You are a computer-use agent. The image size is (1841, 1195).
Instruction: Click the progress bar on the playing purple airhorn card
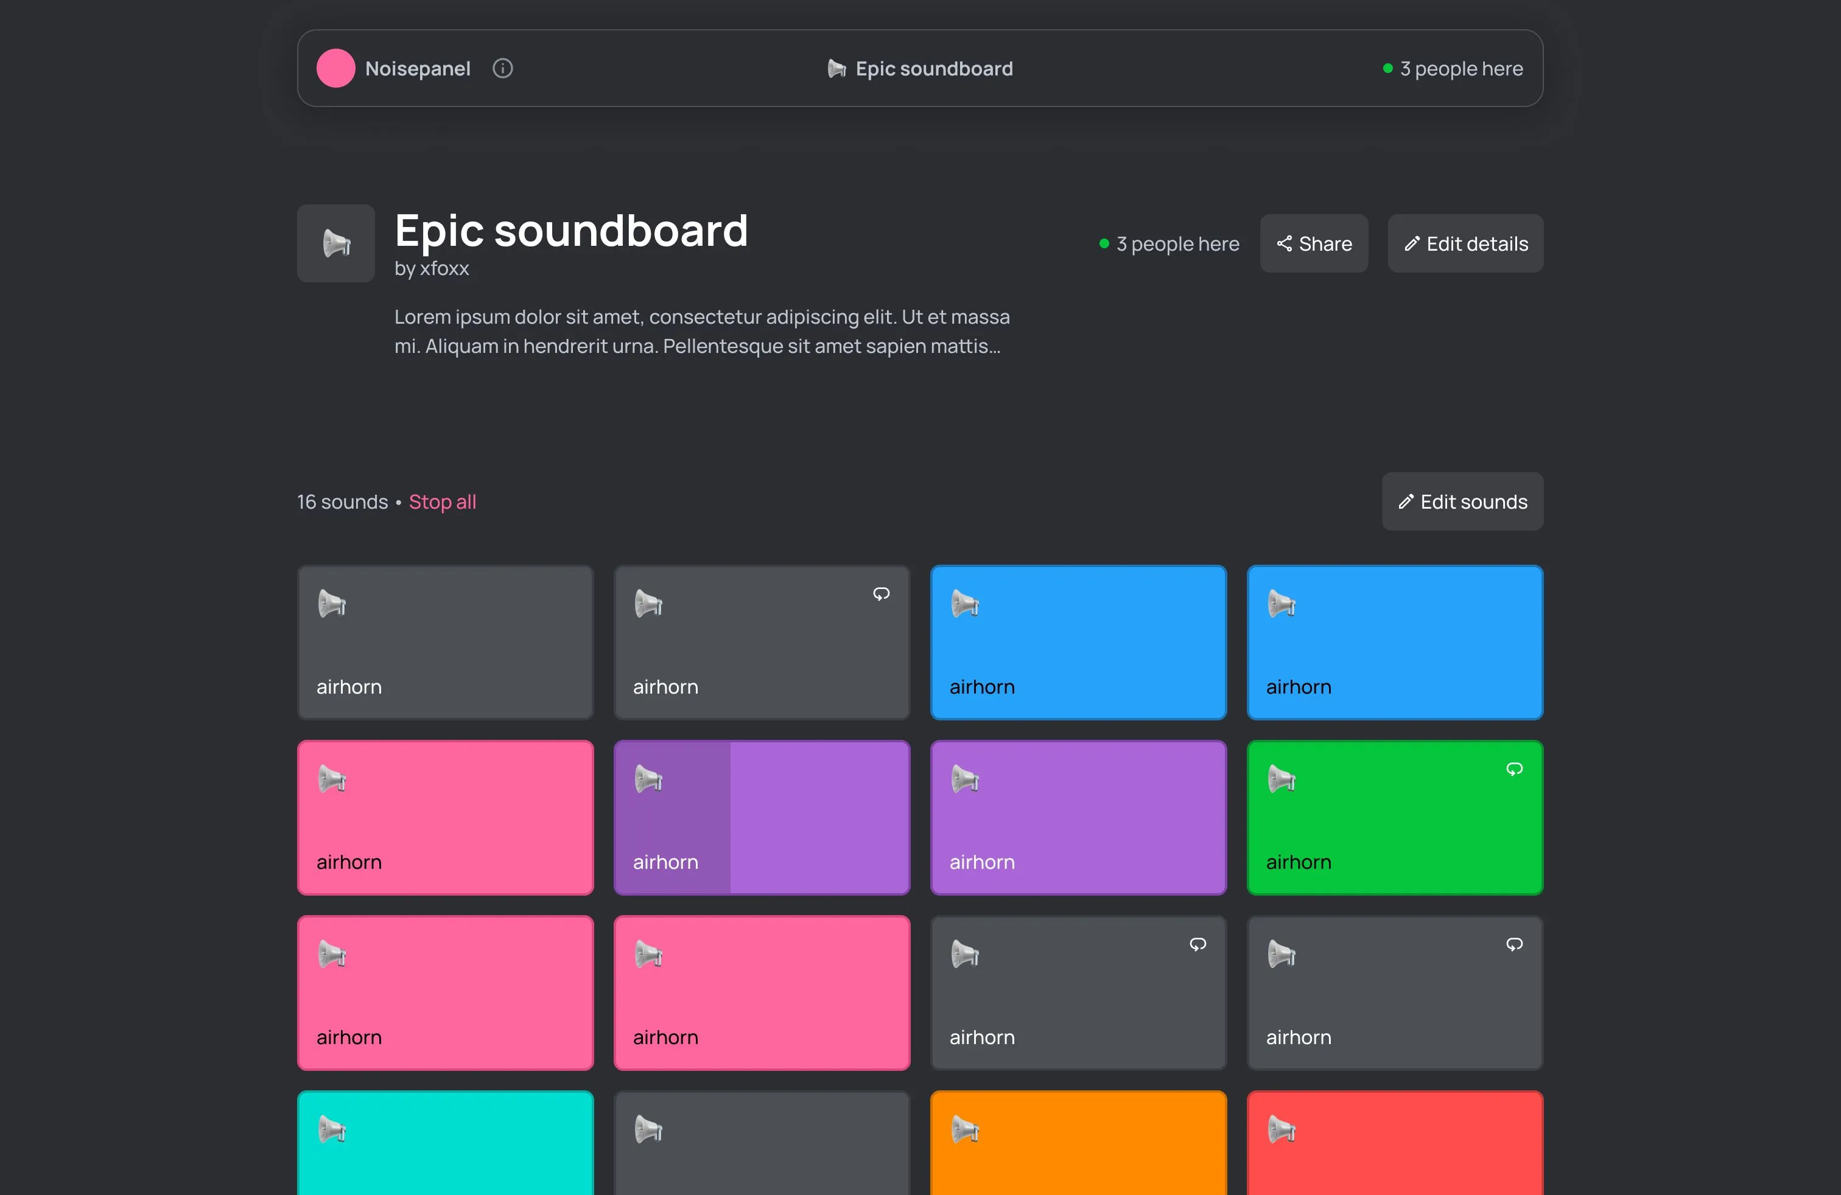672,818
